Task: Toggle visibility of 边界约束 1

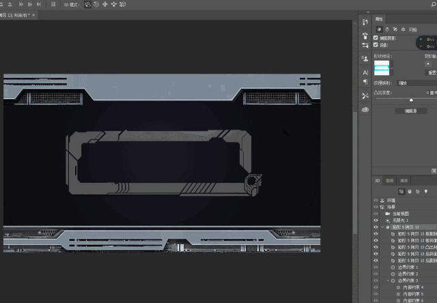Action: pyautogui.click(x=376, y=267)
